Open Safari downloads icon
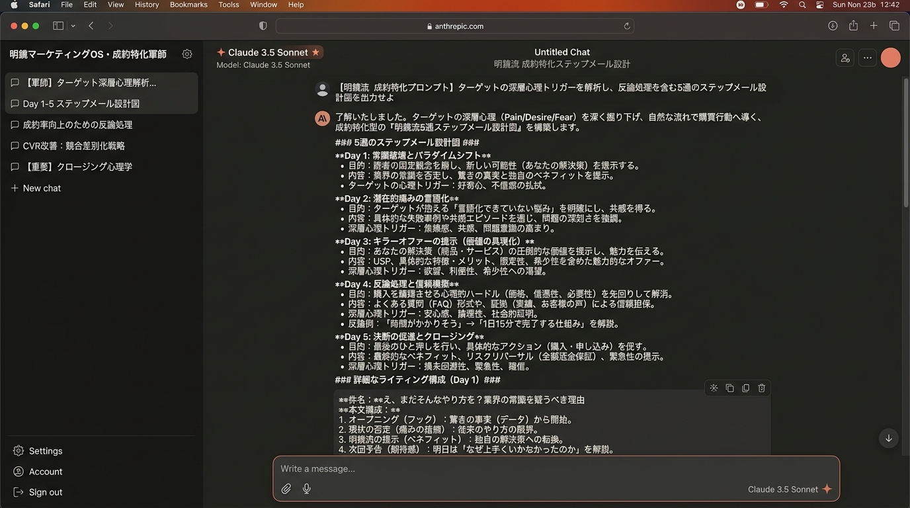 (833, 26)
